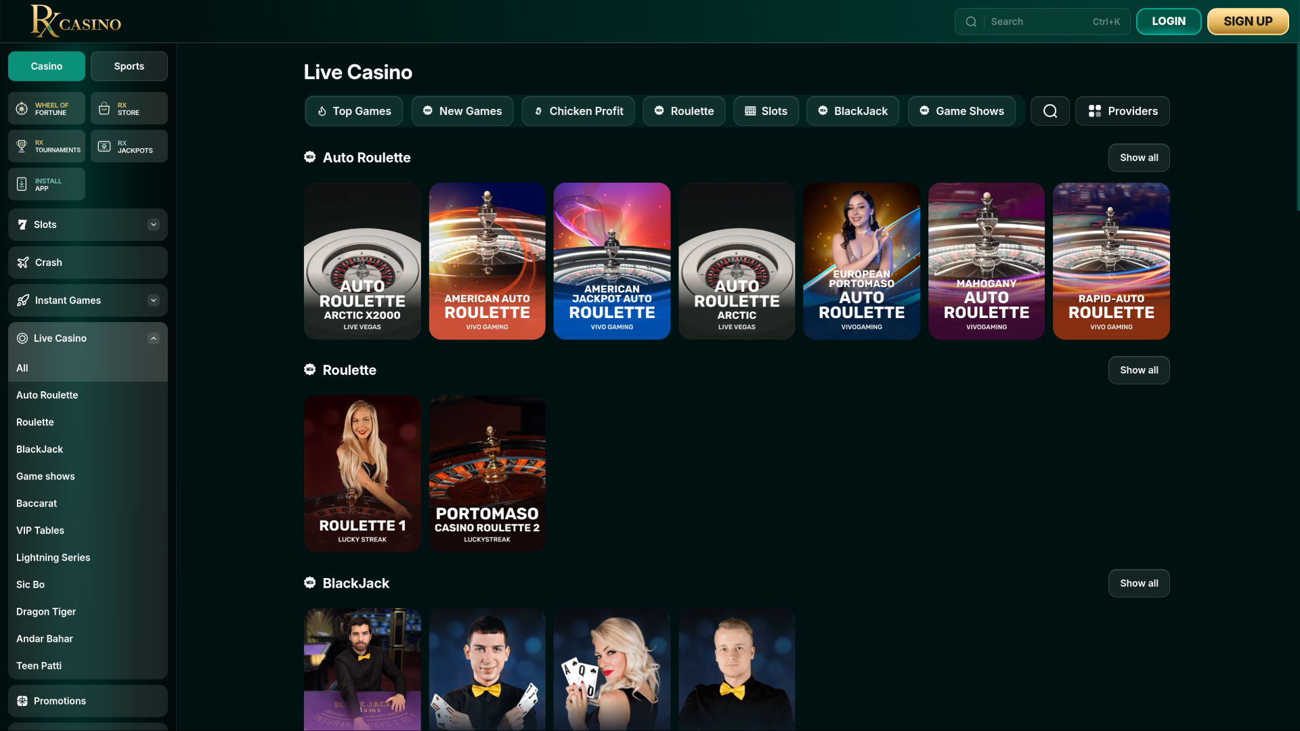Click the Roulette section chip icon

[310, 370]
